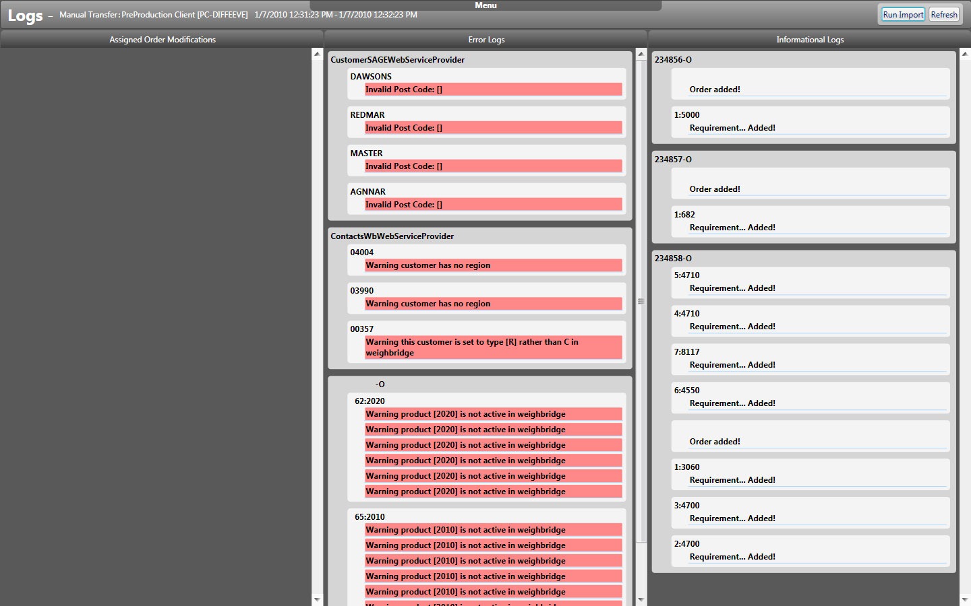Click the Error Logs scrollbar thumb grip
971x606 pixels.
(641, 301)
